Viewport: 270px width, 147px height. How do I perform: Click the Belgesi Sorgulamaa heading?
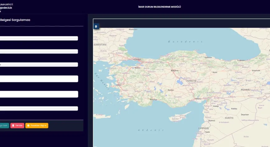(x=15, y=20)
